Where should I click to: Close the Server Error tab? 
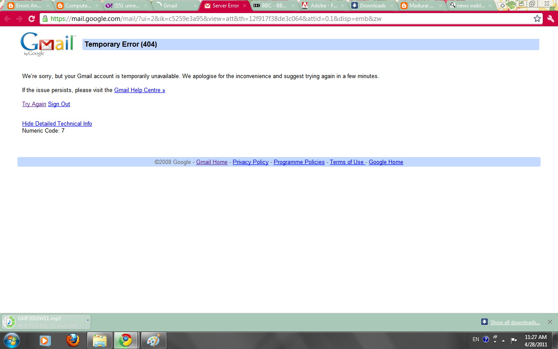pyautogui.click(x=245, y=6)
